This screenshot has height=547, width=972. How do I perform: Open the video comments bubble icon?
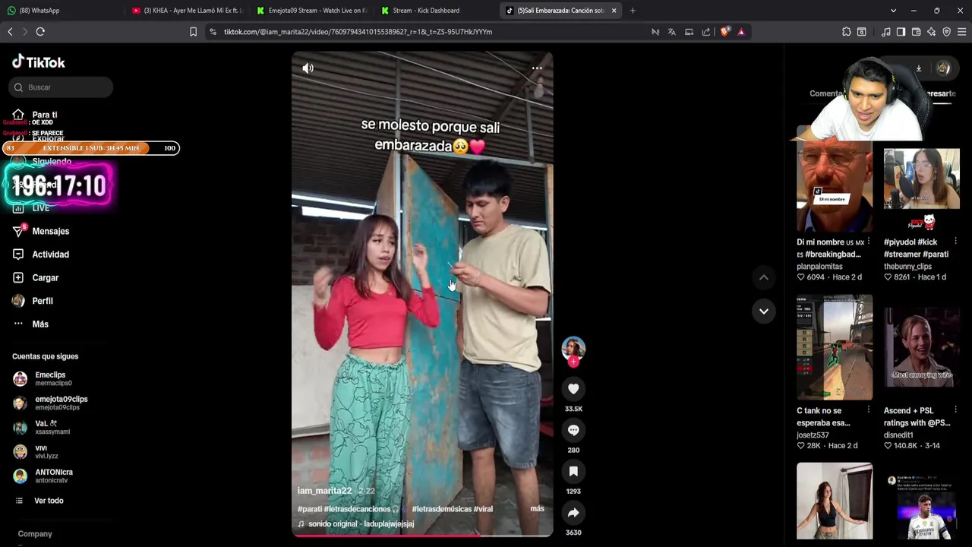pyautogui.click(x=573, y=430)
